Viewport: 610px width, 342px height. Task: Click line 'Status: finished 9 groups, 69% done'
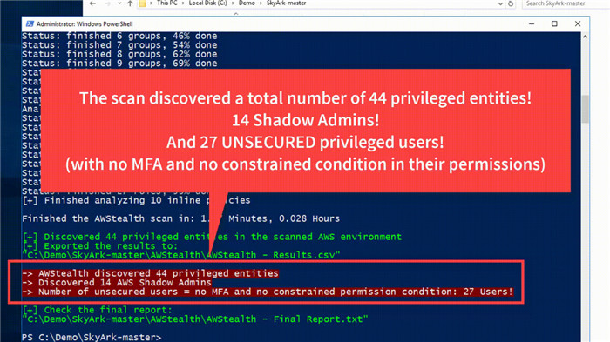click(x=119, y=63)
